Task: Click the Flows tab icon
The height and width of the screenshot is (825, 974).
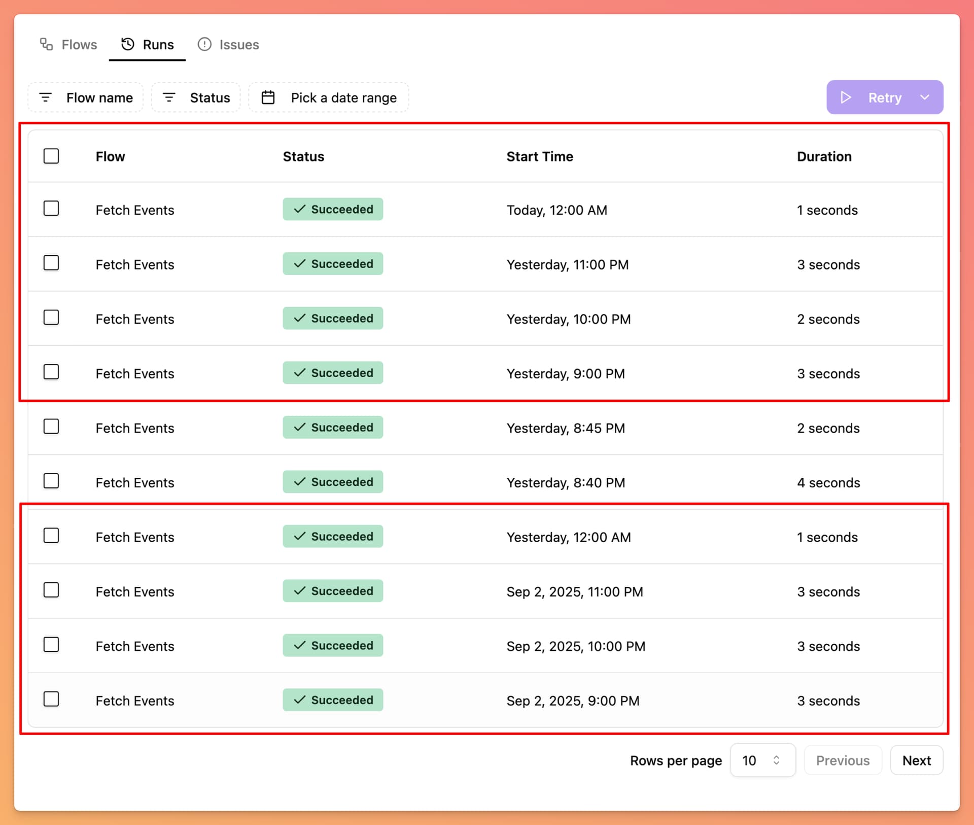Action: click(x=46, y=44)
